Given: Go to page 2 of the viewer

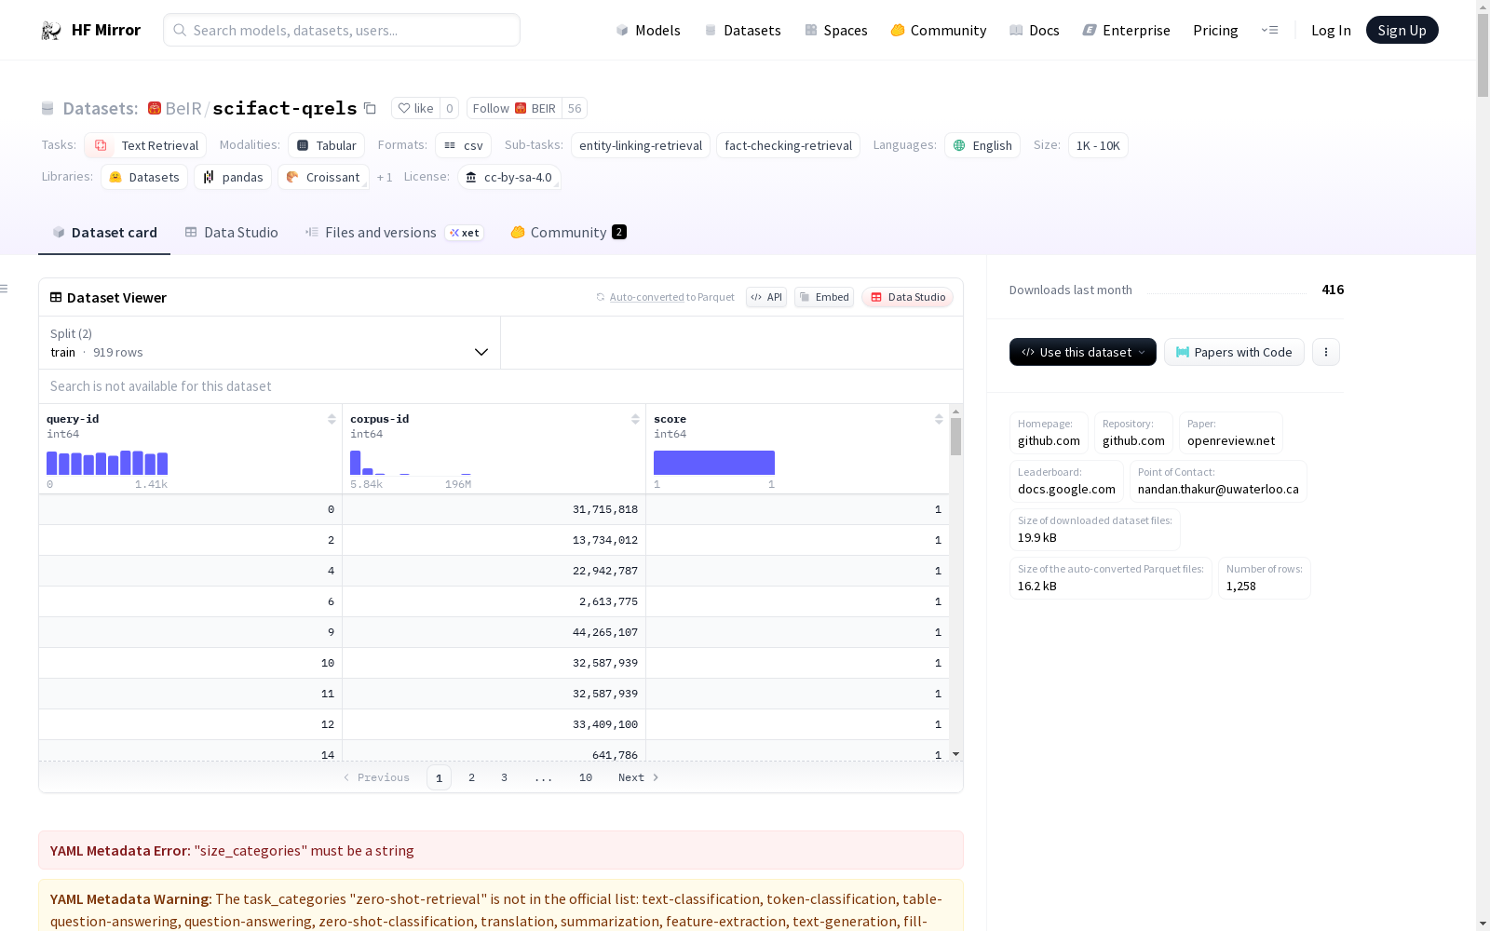Looking at the screenshot, I should (471, 777).
